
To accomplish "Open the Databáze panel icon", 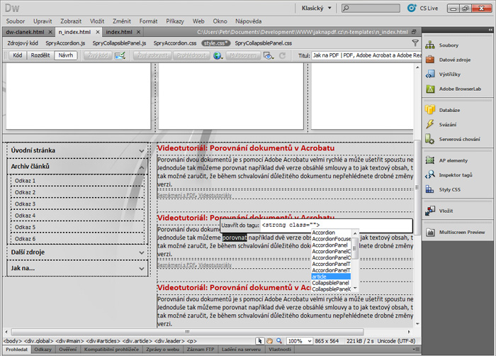I will tap(430, 110).
